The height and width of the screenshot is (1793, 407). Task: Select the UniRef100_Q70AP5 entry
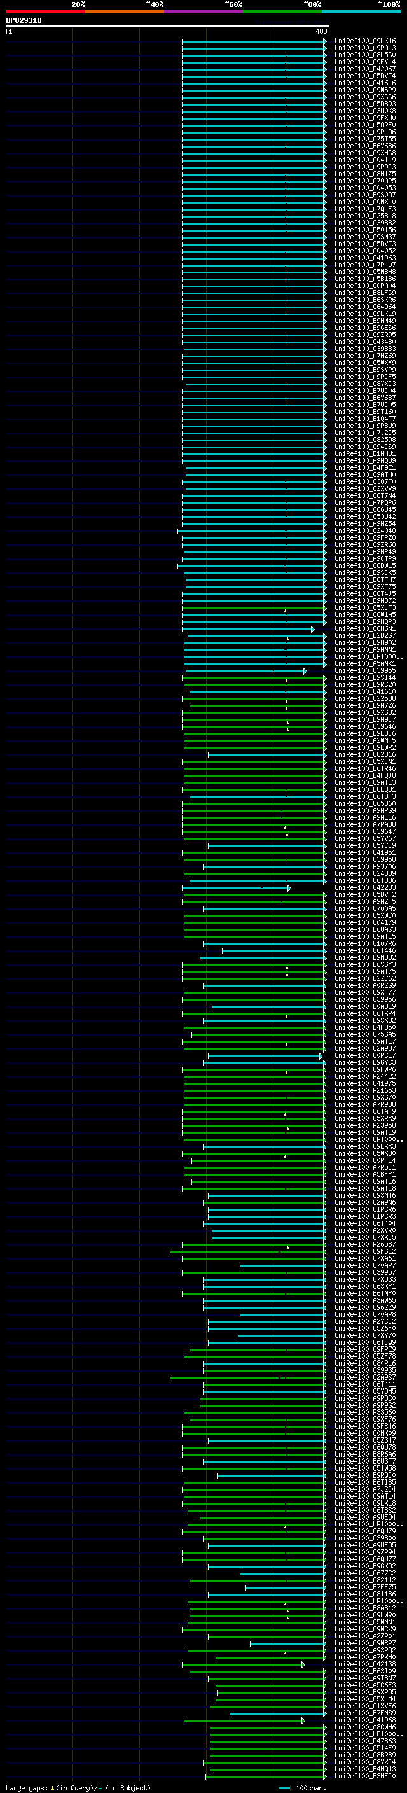[x=364, y=181]
